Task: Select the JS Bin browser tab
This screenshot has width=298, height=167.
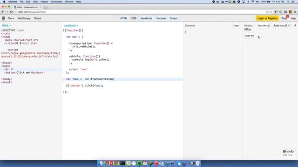Action: coord(27,7)
